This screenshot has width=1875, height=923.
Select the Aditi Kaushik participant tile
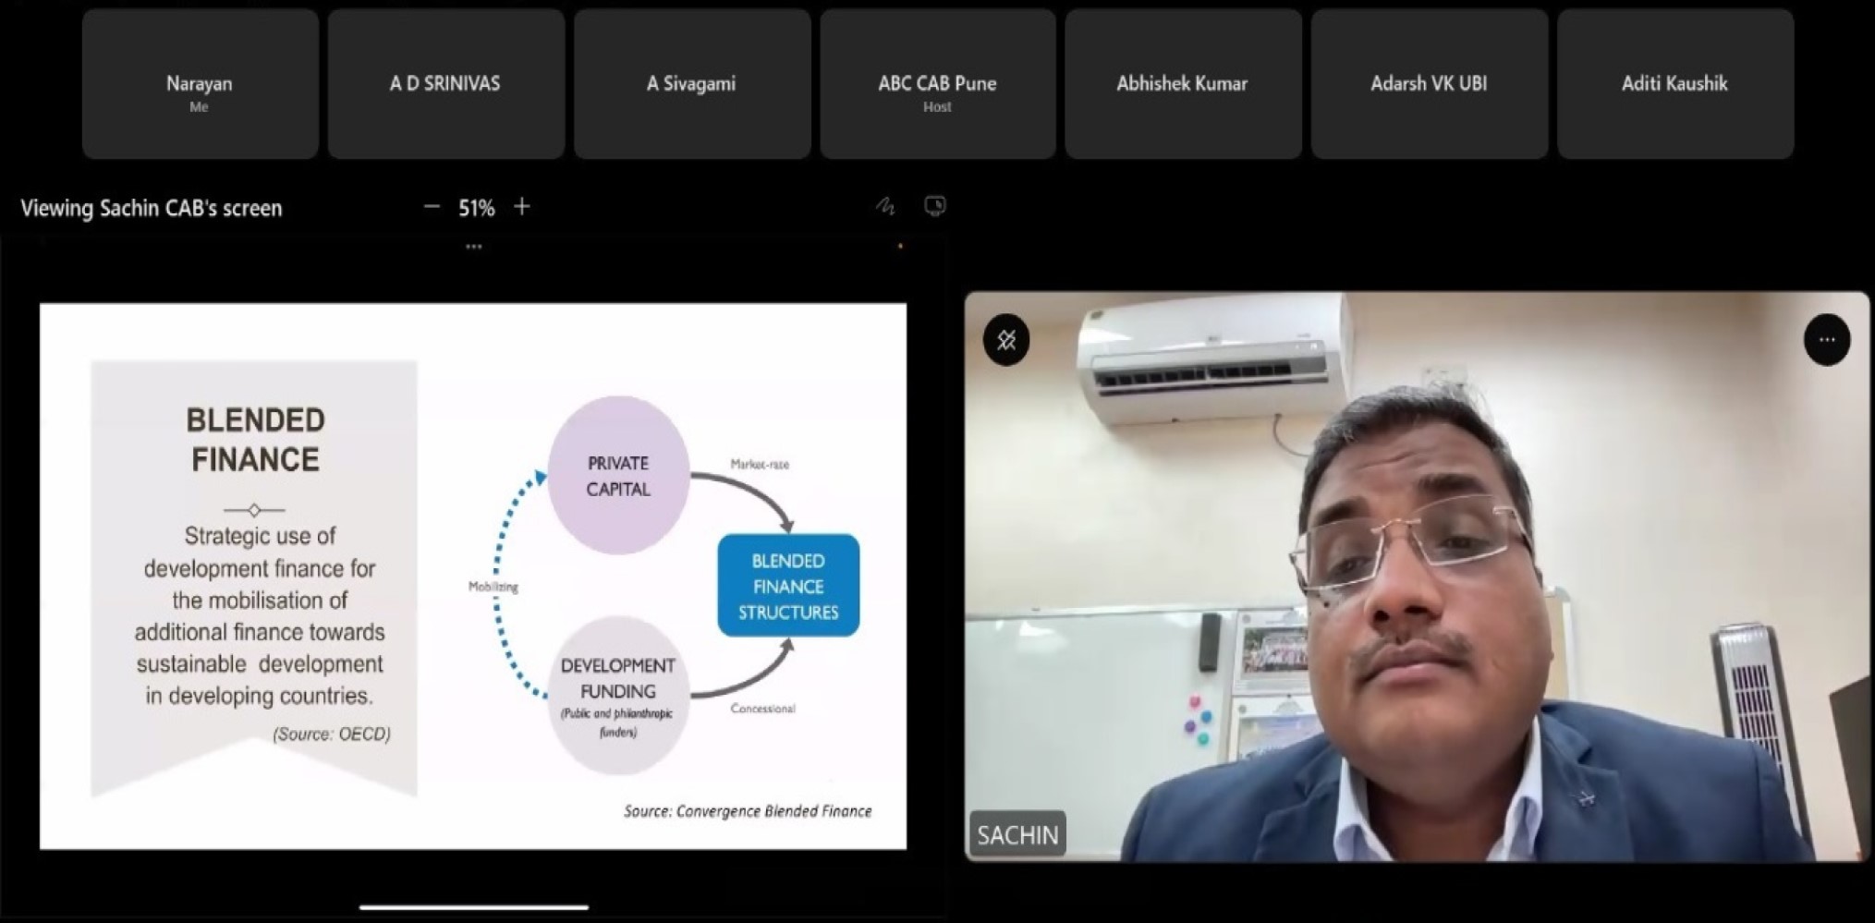(x=1674, y=84)
